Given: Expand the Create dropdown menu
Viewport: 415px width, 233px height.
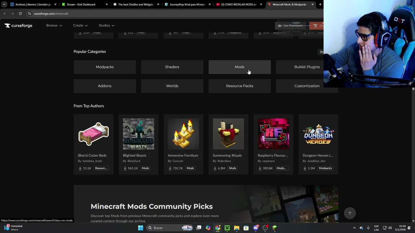Looking at the screenshot, I should coord(80,25).
